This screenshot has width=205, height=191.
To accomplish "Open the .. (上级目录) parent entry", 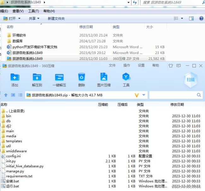I will pyautogui.click(x=13, y=111).
